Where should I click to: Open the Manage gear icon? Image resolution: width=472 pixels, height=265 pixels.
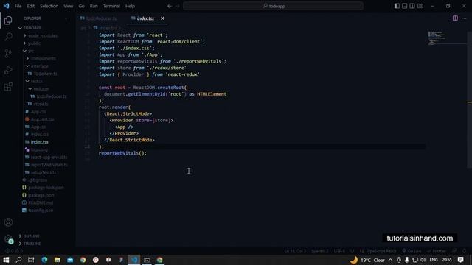coord(8,239)
